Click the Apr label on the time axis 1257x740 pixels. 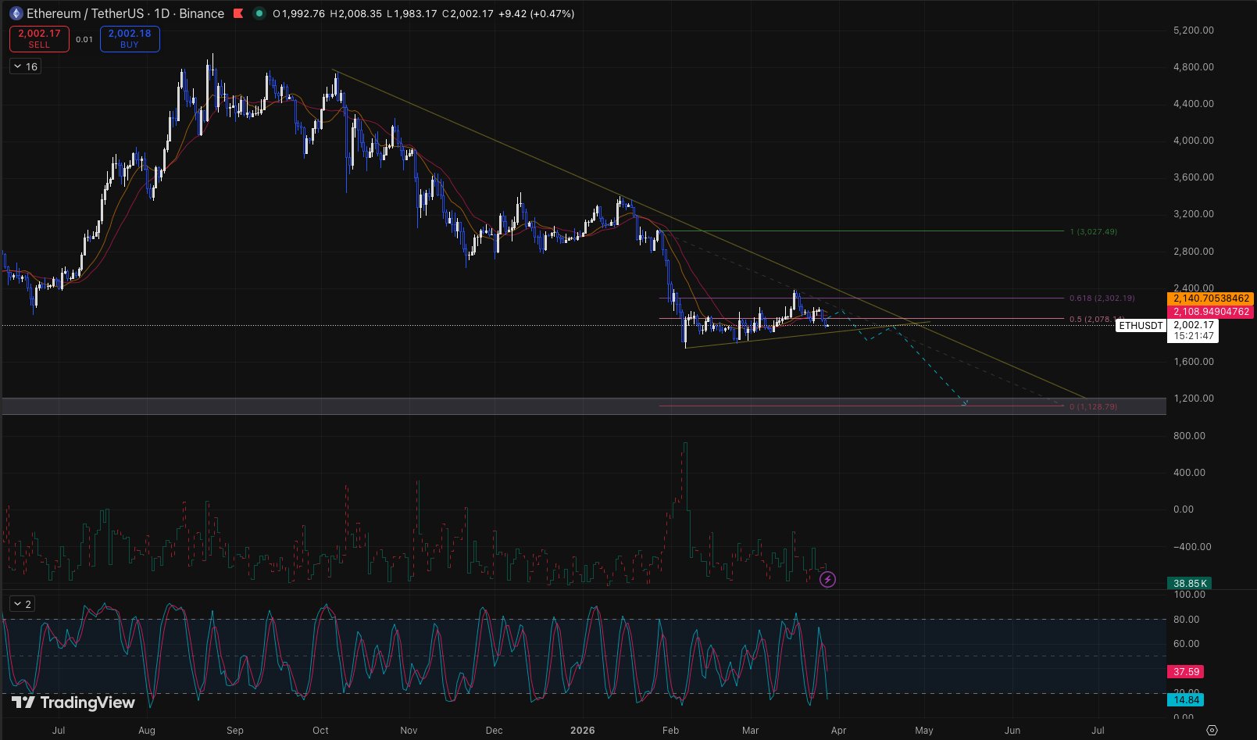tap(838, 731)
